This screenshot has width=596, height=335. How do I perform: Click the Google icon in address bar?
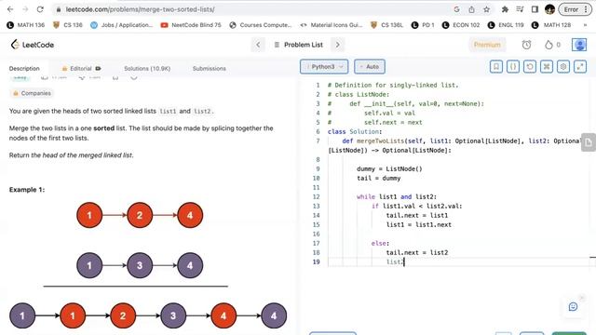pos(456,9)
